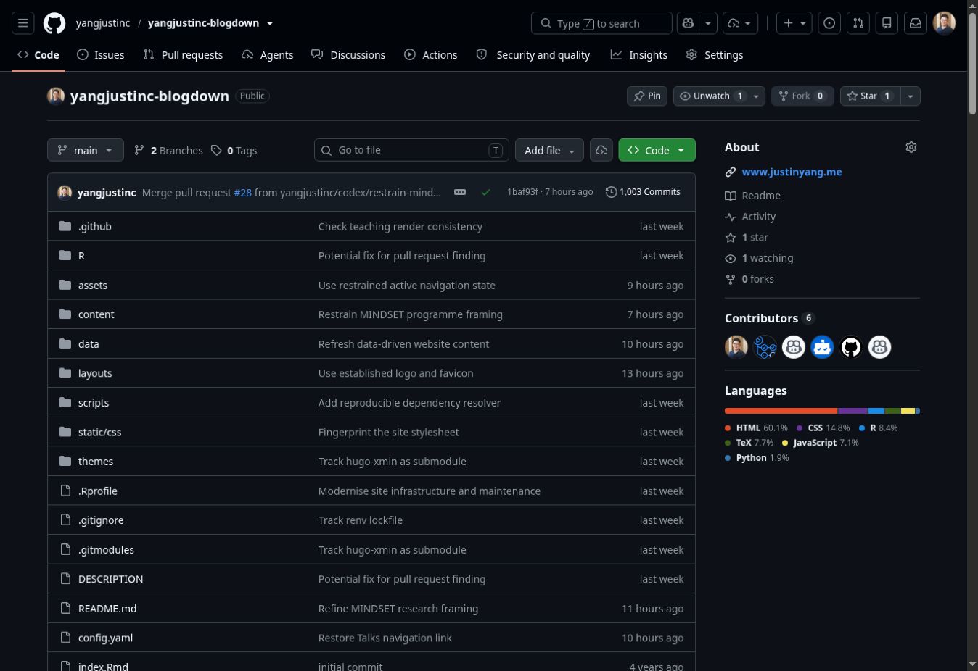Open the Star lists dropdown arrow
This screenshot has width=978, height=671.
pos(910,96)
